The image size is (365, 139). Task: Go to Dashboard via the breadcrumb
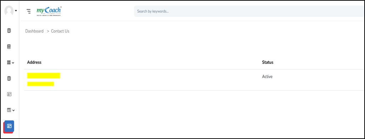pyautogui.click(x=34, y=31)
